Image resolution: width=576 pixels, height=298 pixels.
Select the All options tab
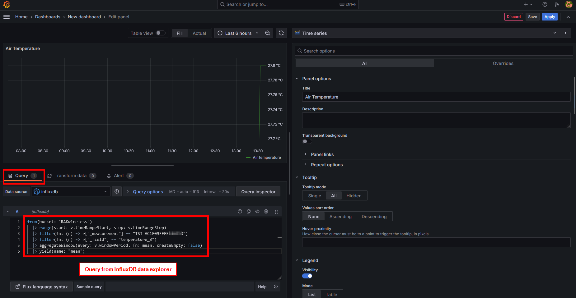[x=365, y=63]
